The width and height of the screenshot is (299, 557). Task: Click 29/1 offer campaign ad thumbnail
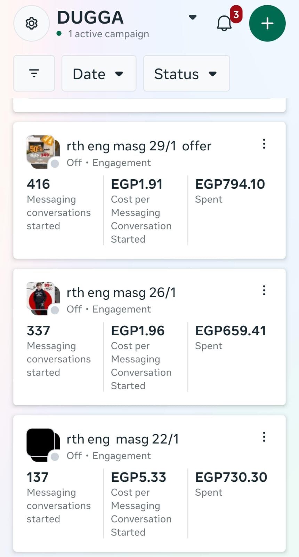pyautogui.click(x=41, y=150)
